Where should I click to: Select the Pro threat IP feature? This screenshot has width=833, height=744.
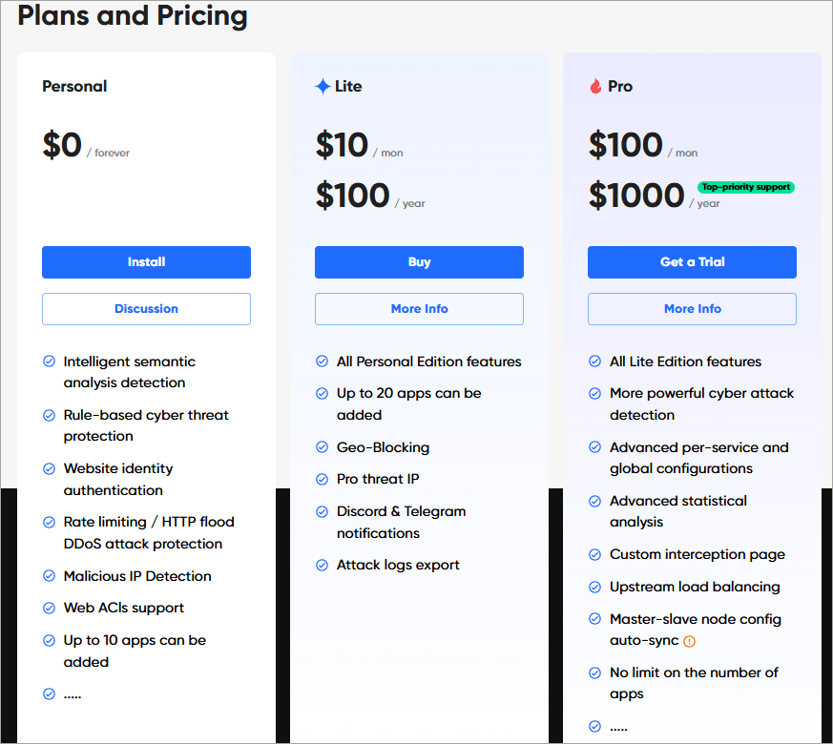click(377, 479)
